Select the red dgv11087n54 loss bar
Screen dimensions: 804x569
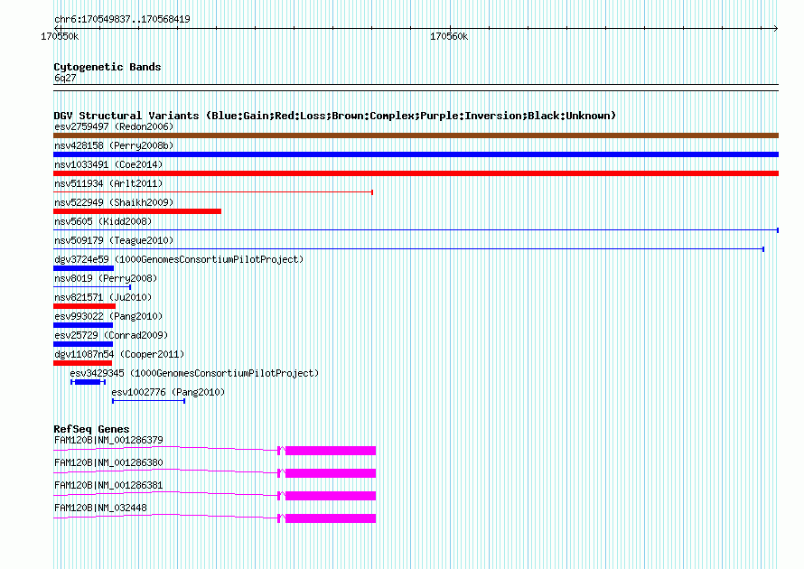(82, 363)
